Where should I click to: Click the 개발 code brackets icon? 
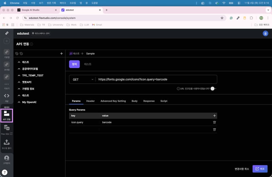pyautogui.click(x=6, y=96)
